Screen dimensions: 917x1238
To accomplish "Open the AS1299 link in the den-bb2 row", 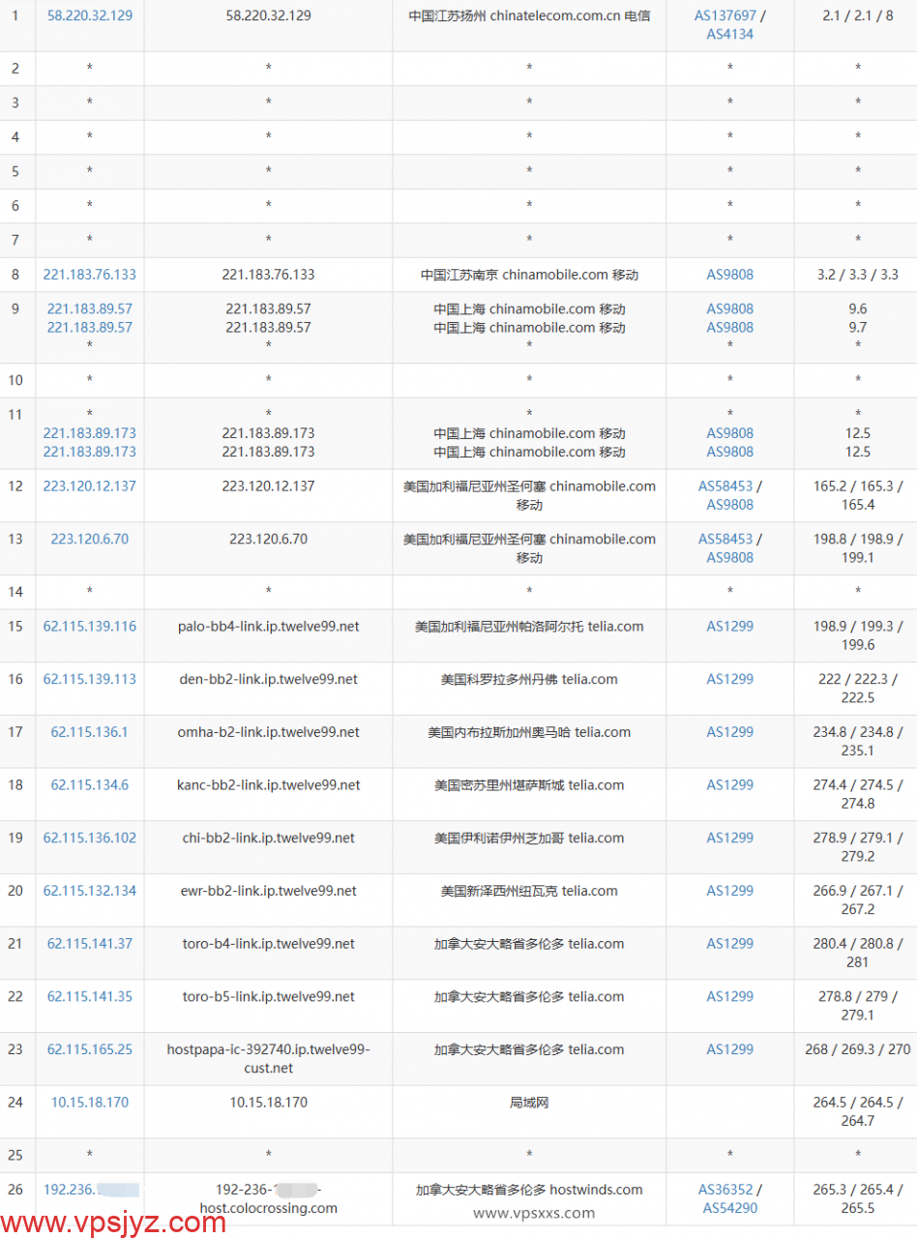I will pos(729,680).
